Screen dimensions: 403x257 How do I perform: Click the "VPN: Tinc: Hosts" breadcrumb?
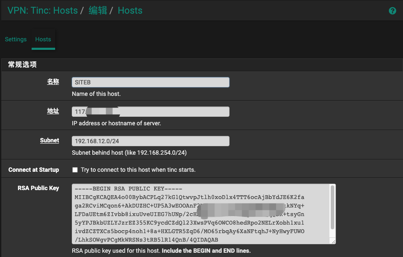(43, 11)
